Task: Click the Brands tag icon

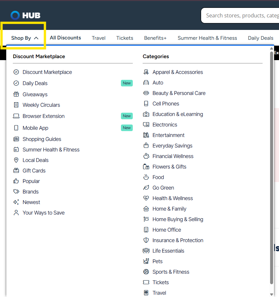Action: point(16,192)
